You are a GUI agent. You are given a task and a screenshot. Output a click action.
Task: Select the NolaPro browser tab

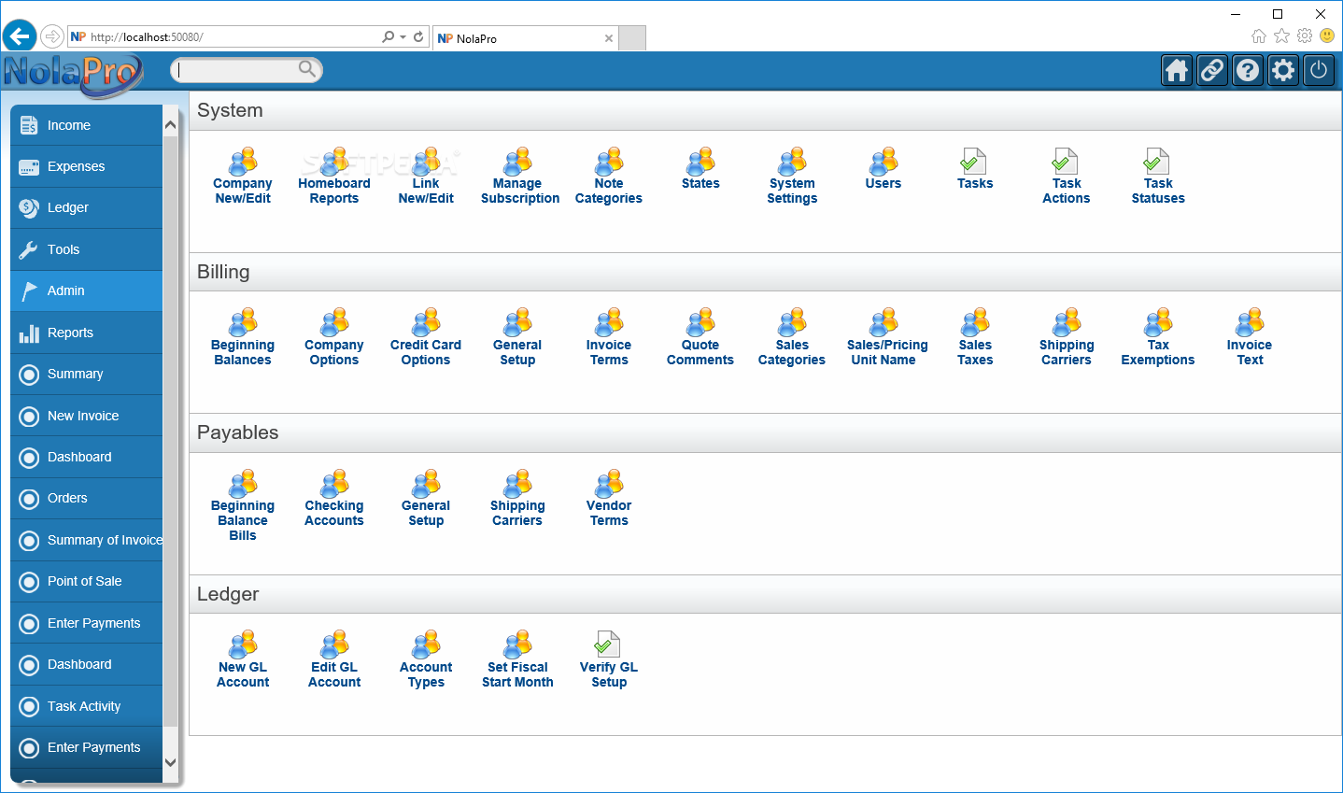click(525, 38)
